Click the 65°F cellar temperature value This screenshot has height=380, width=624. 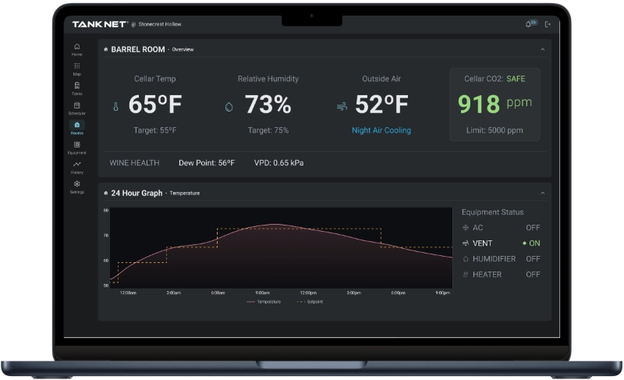[155, 105]
